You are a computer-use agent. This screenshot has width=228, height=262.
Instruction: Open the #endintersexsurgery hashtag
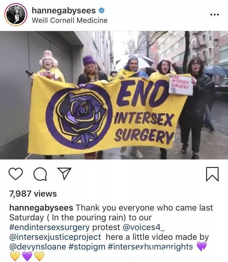click(50, 227)
